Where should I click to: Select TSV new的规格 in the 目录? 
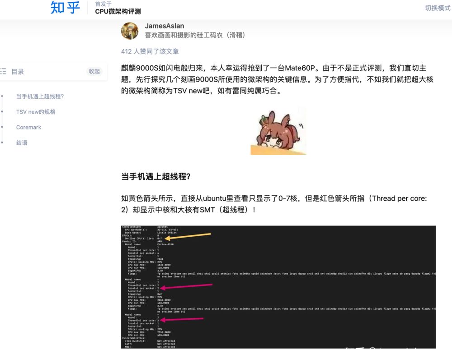[36, 112]
